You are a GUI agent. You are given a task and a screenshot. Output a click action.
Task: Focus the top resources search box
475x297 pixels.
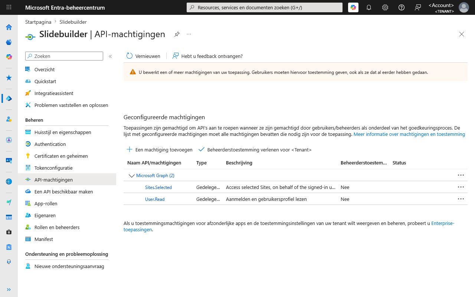pyautogui.click(x=265, y=7)
